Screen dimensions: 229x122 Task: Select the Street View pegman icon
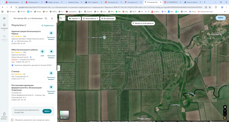click(x=225, y=118)
